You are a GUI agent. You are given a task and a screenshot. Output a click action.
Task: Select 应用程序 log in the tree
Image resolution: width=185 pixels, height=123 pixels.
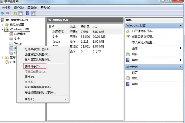20,34
